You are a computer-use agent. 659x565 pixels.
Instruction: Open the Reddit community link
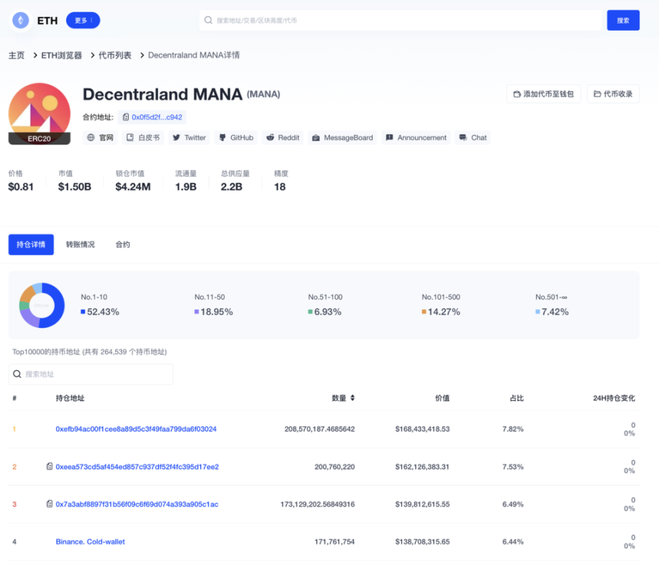(x=283, y=138)
